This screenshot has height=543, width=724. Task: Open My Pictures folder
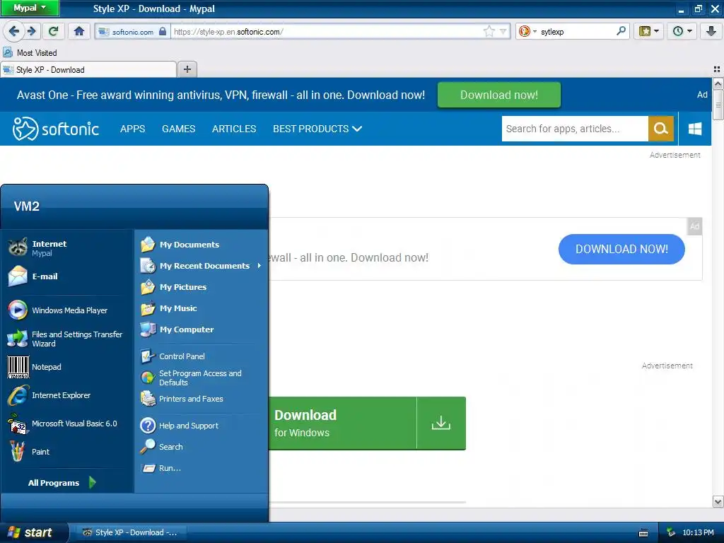point(202,287)
